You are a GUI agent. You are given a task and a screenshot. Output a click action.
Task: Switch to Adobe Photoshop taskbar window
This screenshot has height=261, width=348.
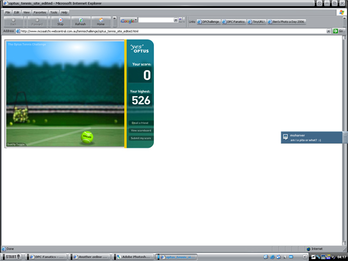point(133,257)
